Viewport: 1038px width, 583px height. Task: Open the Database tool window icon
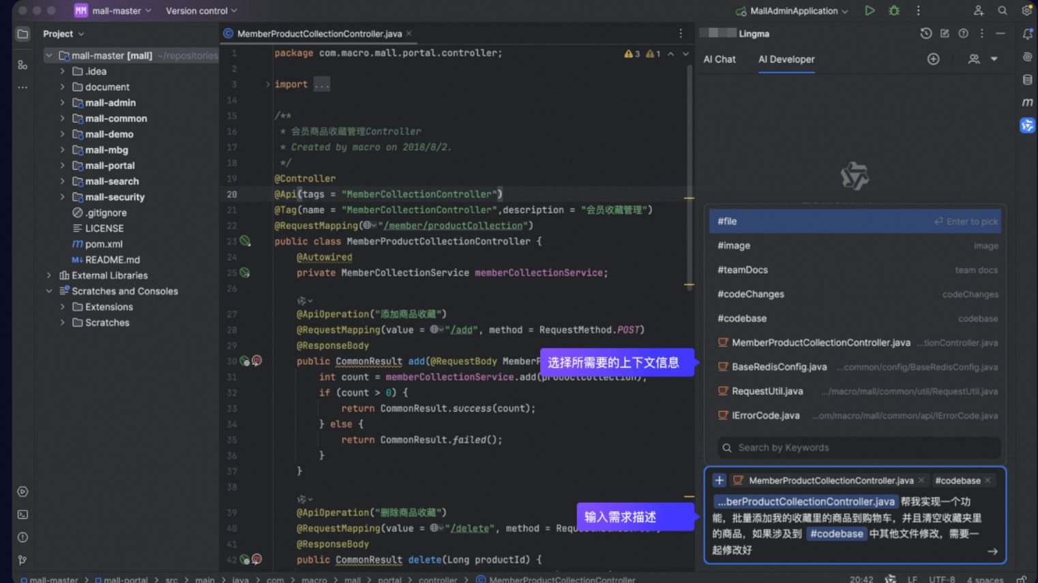(x=1027, y=80)
